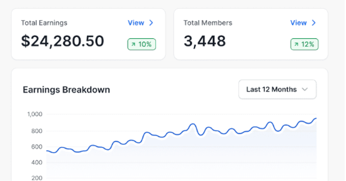Click the 800 y-axis label
Viewport: 346px width, 181px height.
point(37,131)
